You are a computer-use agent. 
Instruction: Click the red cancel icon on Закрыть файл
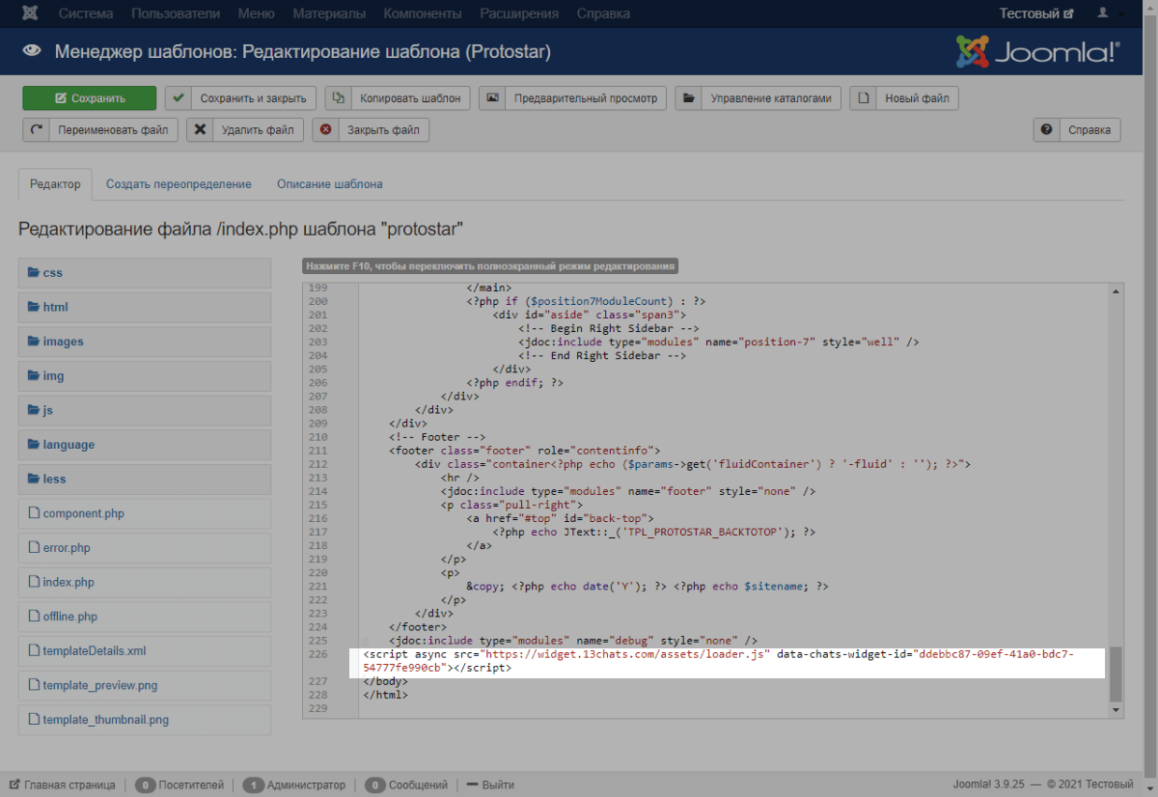[325, 130]
